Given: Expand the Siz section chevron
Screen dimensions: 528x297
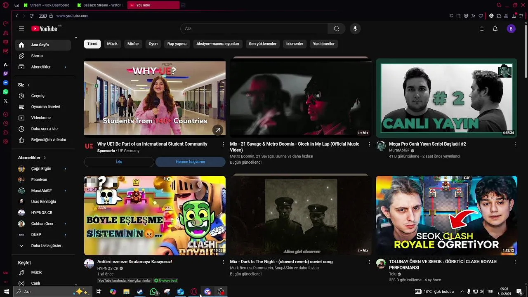Looking at the screenshot, I should [28, 85].
